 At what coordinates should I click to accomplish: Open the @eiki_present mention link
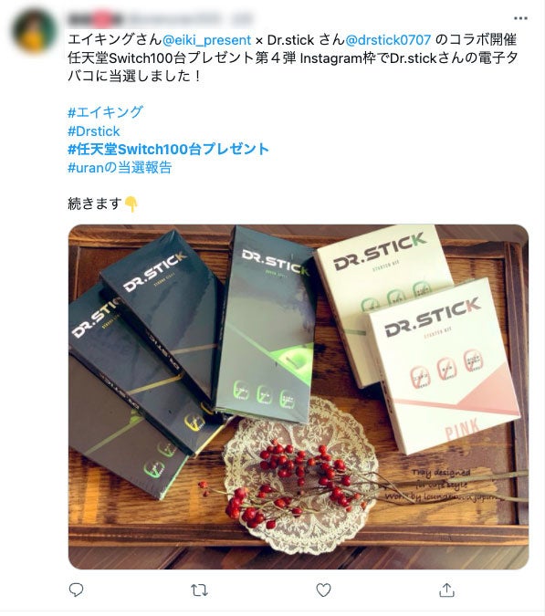[206, 39]
